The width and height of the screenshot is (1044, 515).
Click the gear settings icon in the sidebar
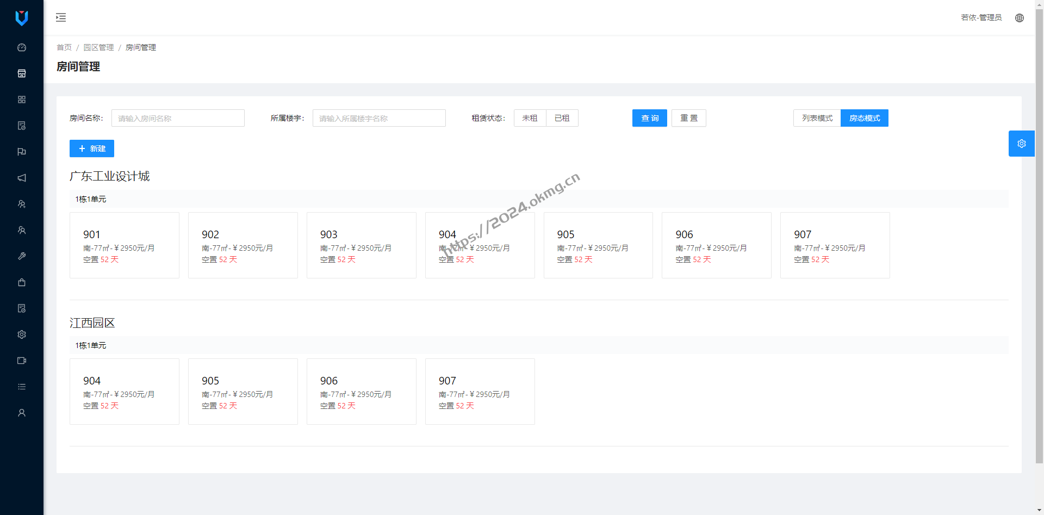coord(22,334)
